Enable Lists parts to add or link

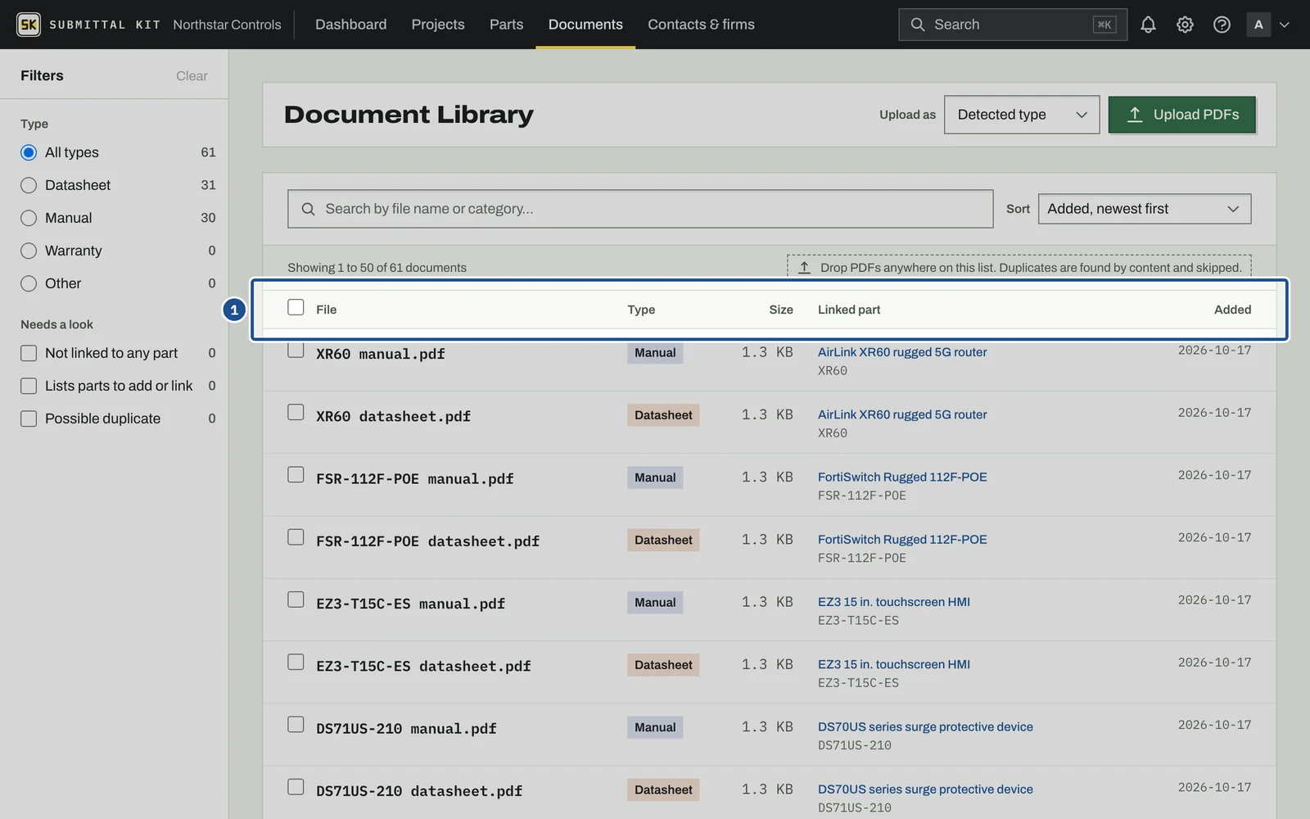point(29,386)
